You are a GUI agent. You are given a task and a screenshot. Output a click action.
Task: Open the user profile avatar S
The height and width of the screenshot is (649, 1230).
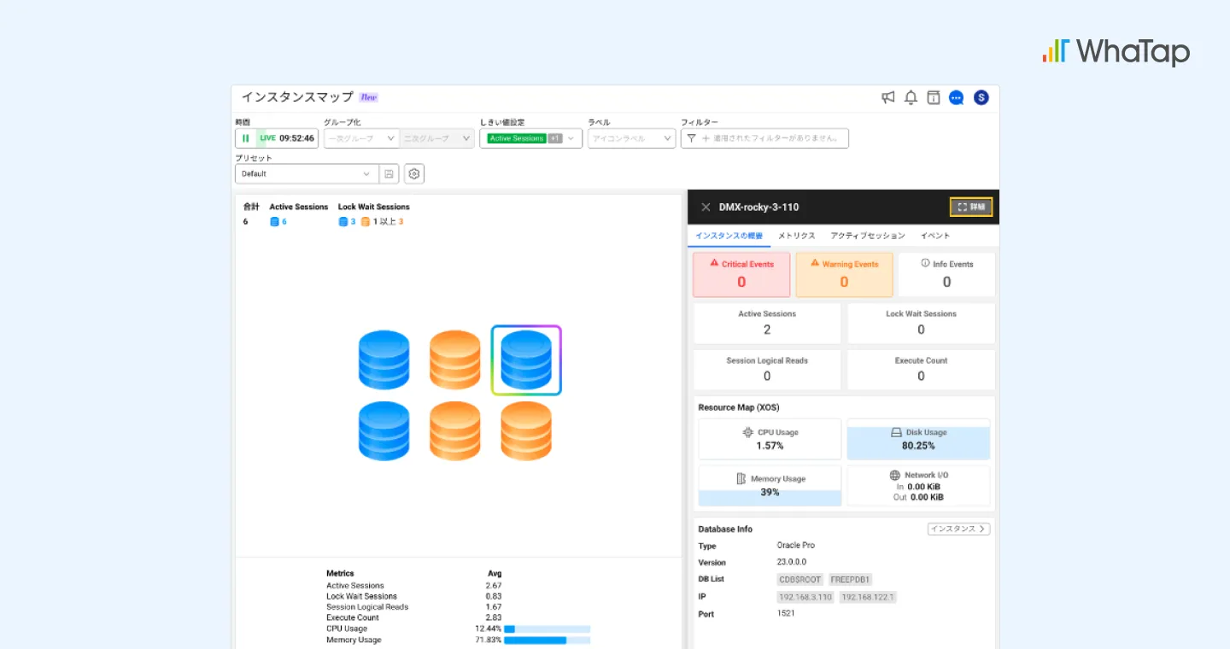coord(981,97)
